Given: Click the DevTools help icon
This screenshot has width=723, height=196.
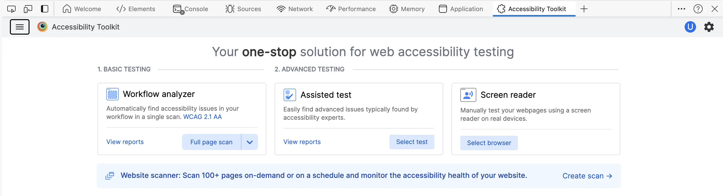Looking at the screenshot, I should (698, 9).
